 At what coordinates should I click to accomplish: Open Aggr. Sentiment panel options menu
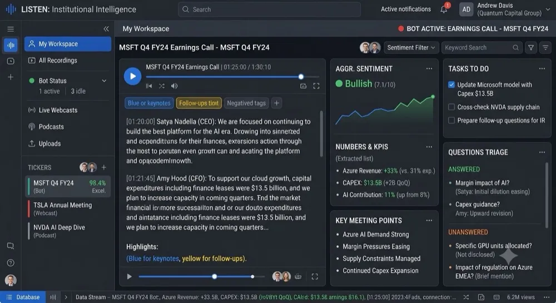click(x=429, y=69)
